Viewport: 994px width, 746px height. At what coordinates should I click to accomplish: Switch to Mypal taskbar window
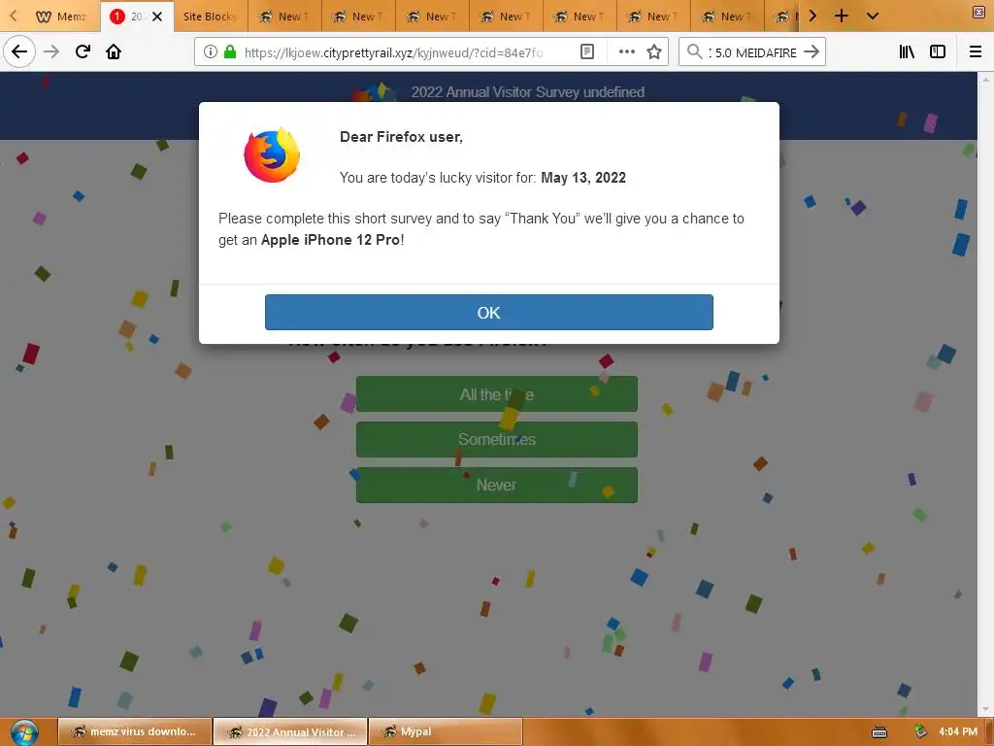click(446, 732)
